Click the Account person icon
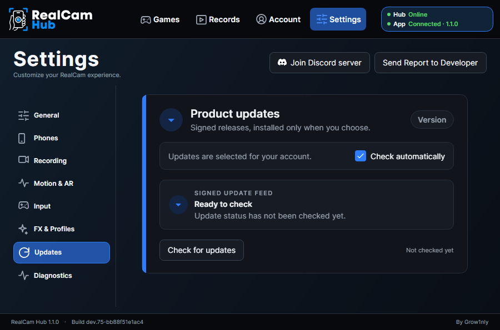Screen dimensions: 500x330 pos(261,19)
